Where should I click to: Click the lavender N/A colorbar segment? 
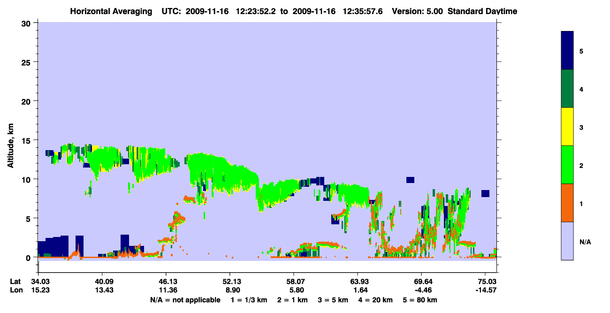[x=567, y=241]
